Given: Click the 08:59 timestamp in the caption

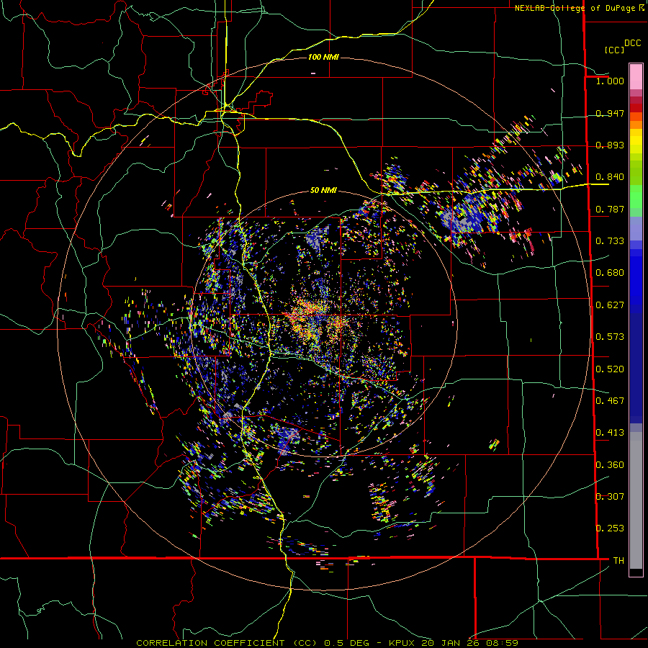Looking at the screenshot, I should (500, 643).
